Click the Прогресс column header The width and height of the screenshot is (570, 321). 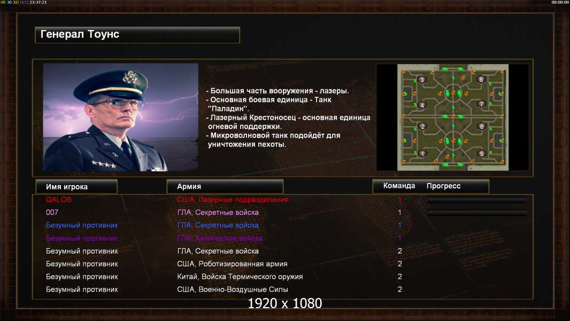pyautogui.click(x=443, y=186)
